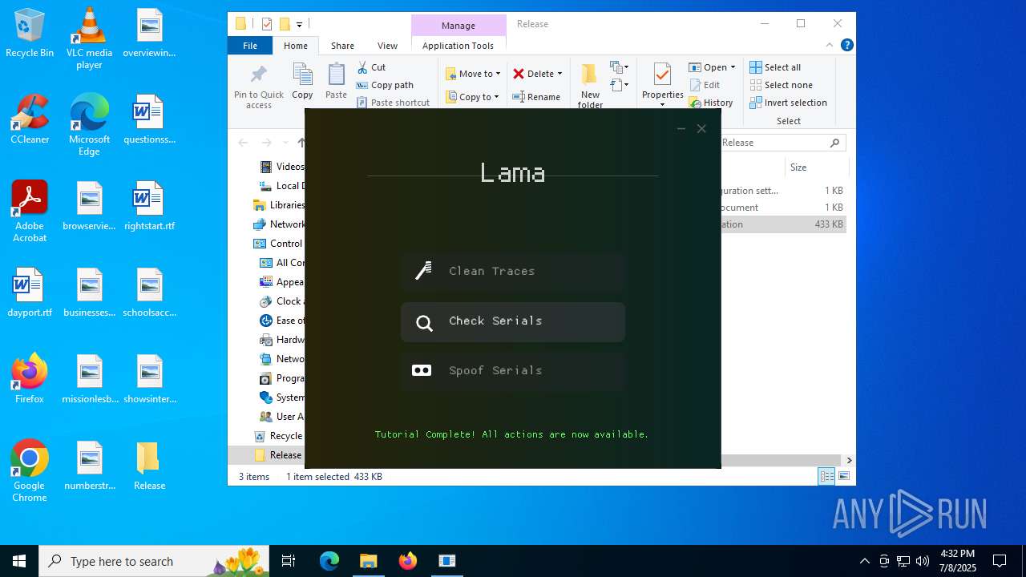
Task: Close the Lama window
Action: tap(701, 128)
